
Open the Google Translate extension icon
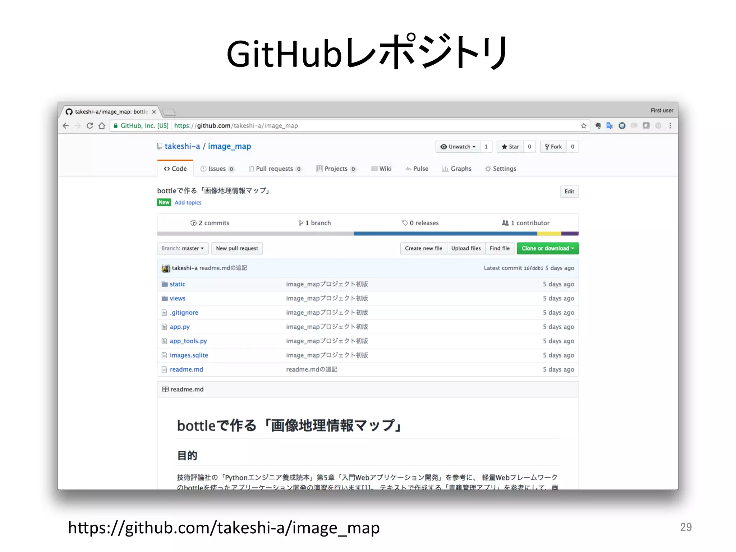(x=610, y=126)
